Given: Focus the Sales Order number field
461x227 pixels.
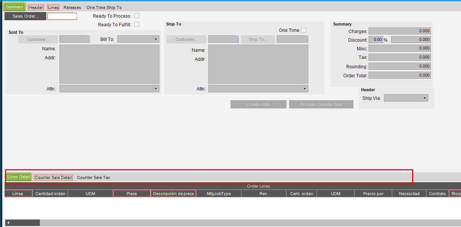Looking at the screenshot, I should 62,16.
